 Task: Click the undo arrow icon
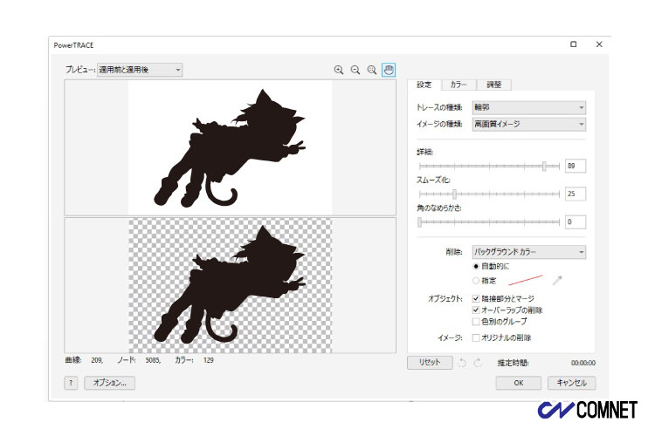(x=462, y=363)
